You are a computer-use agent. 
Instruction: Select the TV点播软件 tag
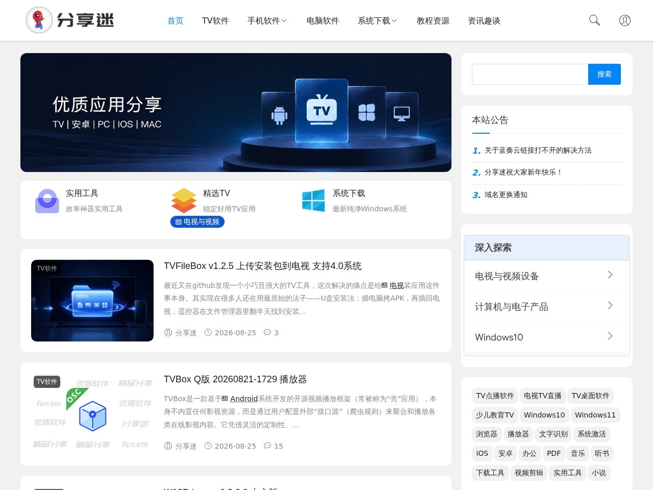(x=495, y=396)
